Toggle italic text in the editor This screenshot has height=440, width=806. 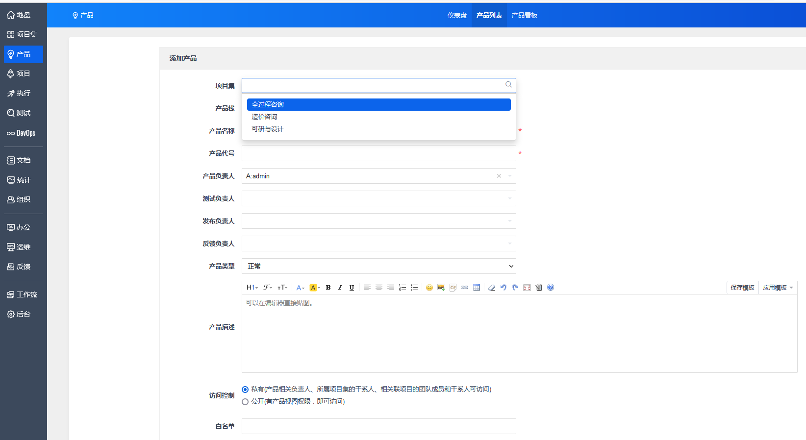tap(340, 288)
